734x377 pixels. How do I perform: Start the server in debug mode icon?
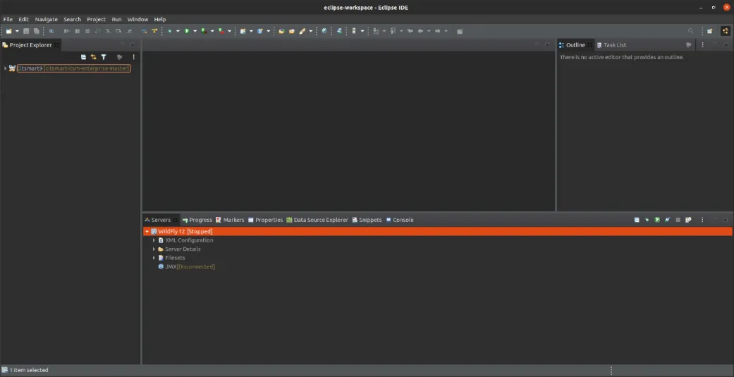click(647, 220)
